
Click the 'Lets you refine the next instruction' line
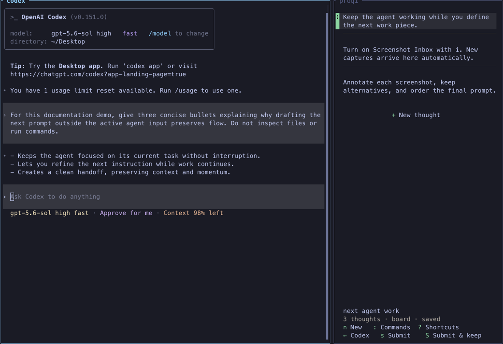pyautogui.click(x=122, y=164)
